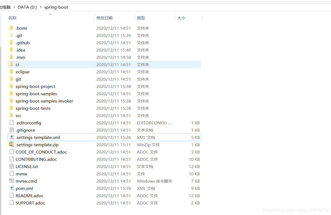Click the .settings-template.xml file icon
This screenshot has height=215, width=331.
click(11, 137)
